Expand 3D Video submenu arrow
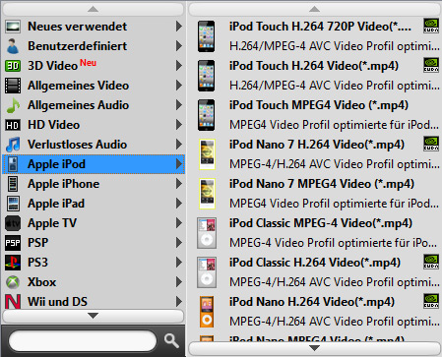The width and height of the screenshot is (442, 357). coord(179,66)
